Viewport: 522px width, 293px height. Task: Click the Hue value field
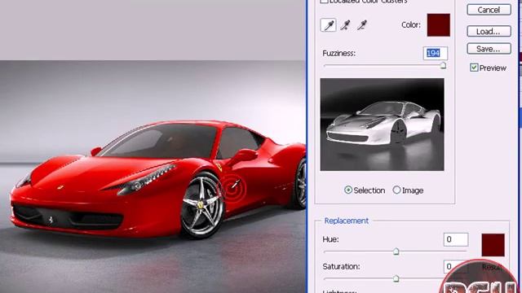(x=456, y=239)
